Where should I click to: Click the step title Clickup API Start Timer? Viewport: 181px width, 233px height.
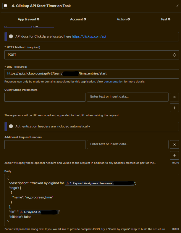[41, 6]
